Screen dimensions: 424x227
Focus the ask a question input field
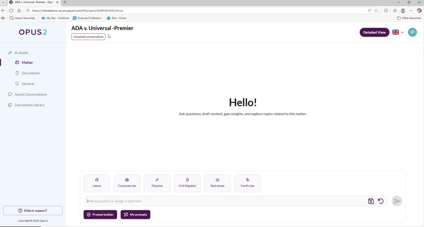225,201
